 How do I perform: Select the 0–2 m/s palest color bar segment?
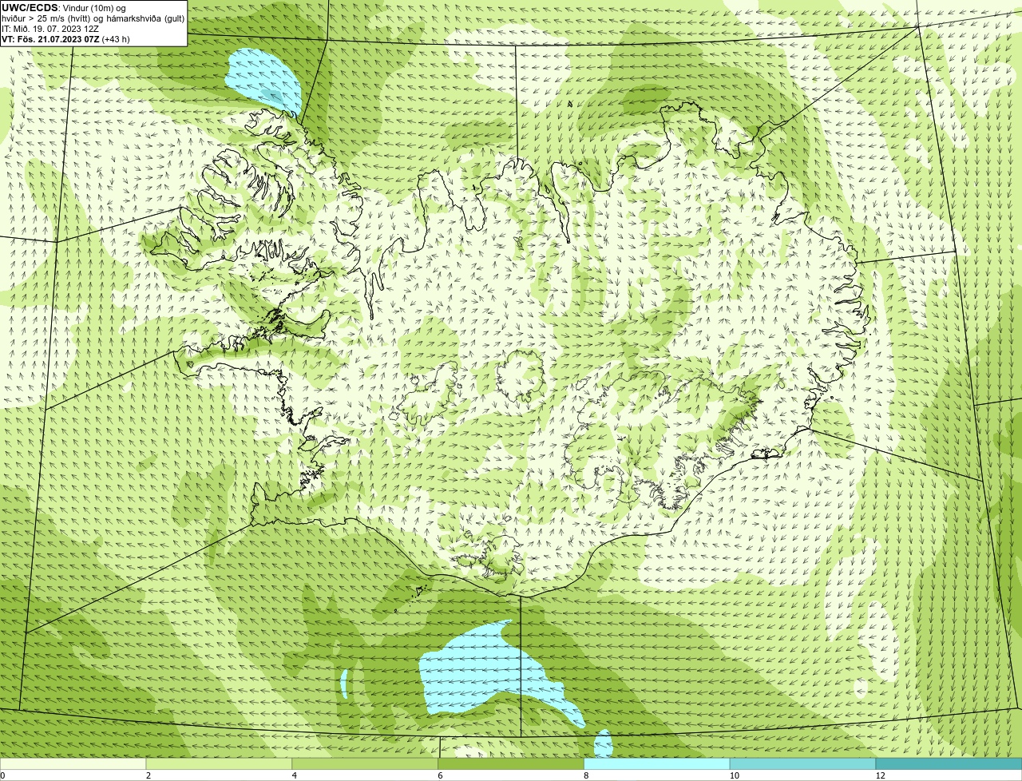click(x=73, y=763)
